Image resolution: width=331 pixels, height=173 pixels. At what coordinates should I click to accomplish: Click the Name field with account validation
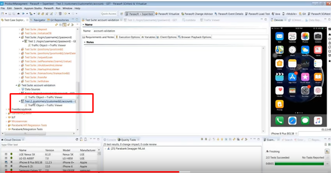tap(179, 31)
